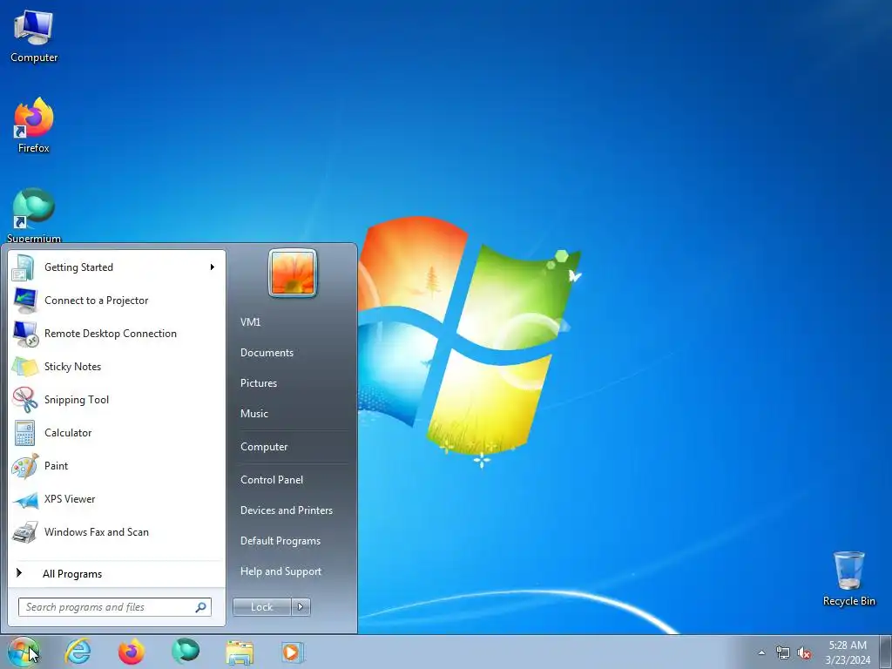Click the All Programs label
Viewport: 892px width, 669px height.
(x=72, y=574)
